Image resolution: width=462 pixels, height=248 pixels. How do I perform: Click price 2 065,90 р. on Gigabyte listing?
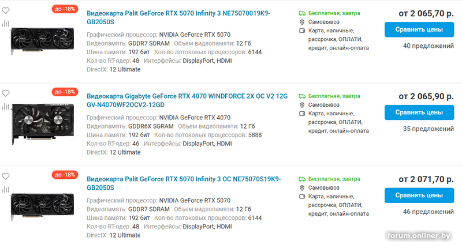(x=426, y=96)
